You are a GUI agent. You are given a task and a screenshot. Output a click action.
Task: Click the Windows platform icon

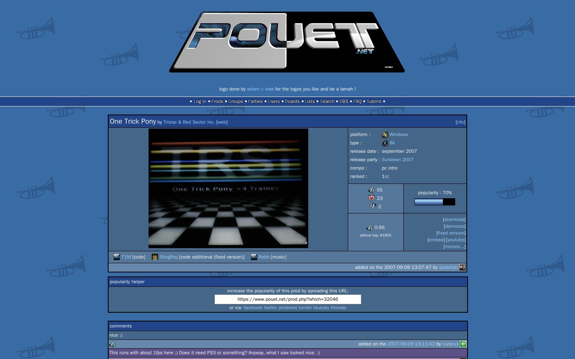pos(385,135)
